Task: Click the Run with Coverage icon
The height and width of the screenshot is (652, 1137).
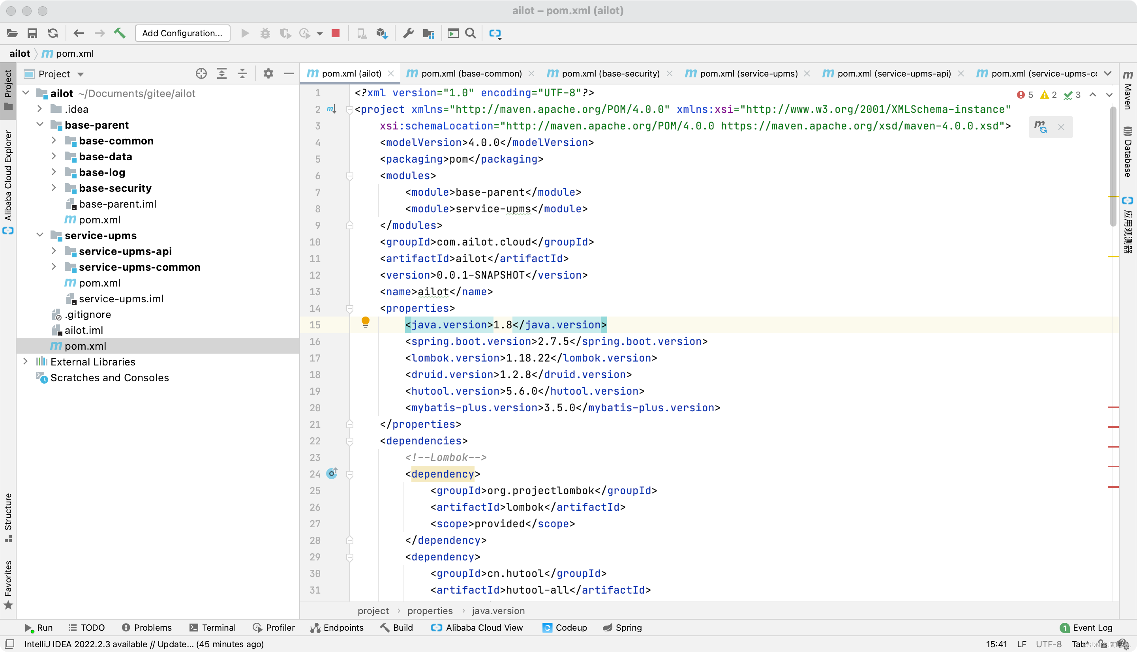Action: tap(285, 33)
